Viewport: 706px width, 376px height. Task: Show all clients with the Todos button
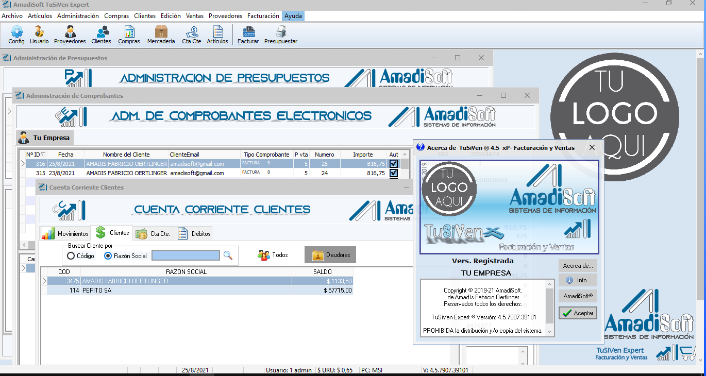tap(273, 255)
